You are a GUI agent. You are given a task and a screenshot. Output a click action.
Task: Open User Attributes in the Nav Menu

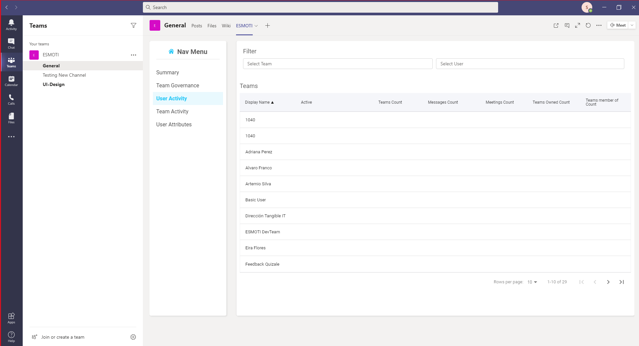point(188,124)
